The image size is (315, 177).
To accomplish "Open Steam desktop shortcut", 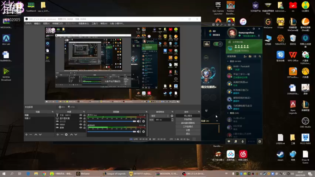I will 280,156.
